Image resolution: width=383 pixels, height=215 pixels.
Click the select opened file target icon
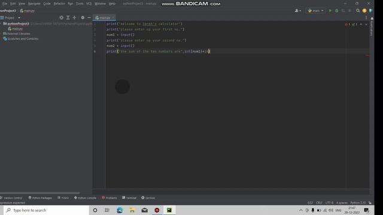point(61,17)
